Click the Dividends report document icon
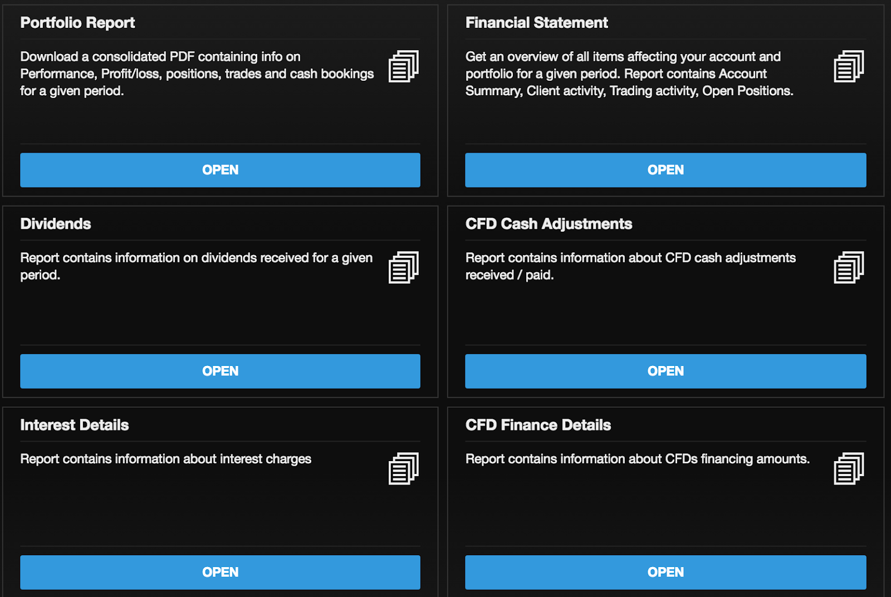Viewport: 891px width, 597px height. 404,267
